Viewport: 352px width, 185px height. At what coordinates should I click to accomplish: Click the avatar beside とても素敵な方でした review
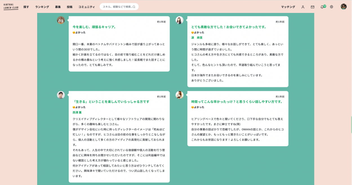179,20
